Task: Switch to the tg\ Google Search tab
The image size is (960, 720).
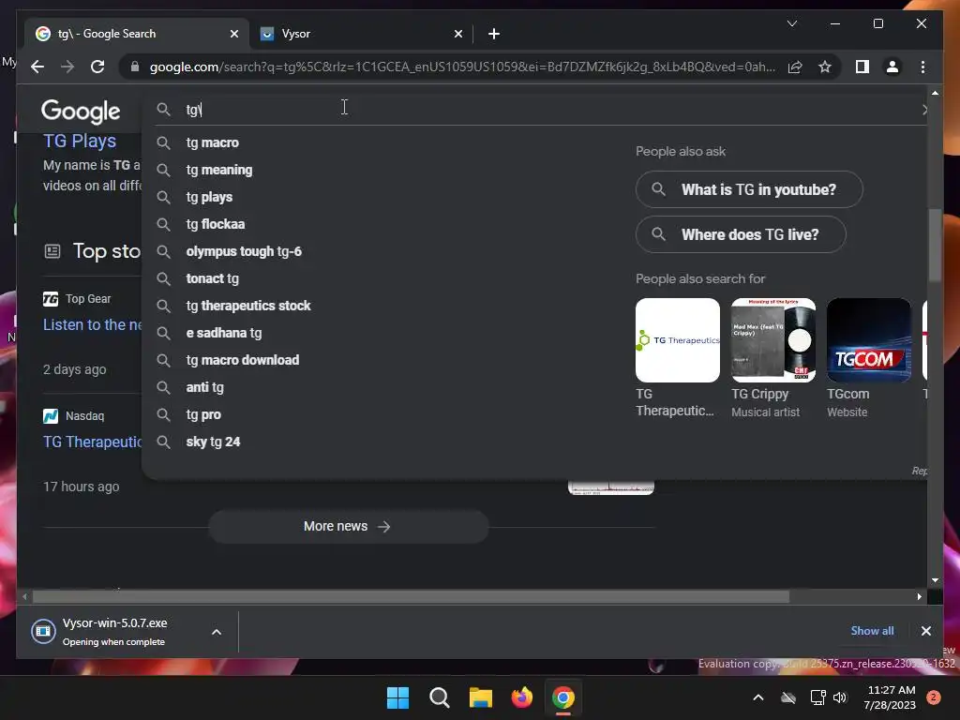Action: [x=137, y=34]
